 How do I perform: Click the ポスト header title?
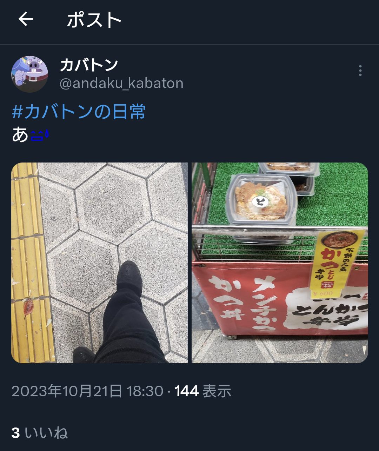click(x=94, y=20)
